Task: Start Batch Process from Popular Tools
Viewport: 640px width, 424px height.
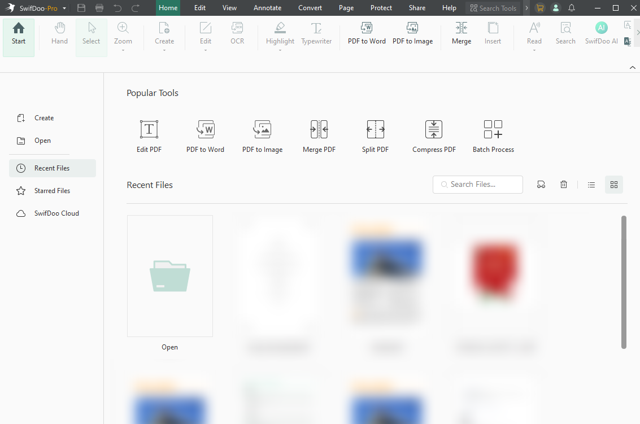Action: click(x=493, y=135)
